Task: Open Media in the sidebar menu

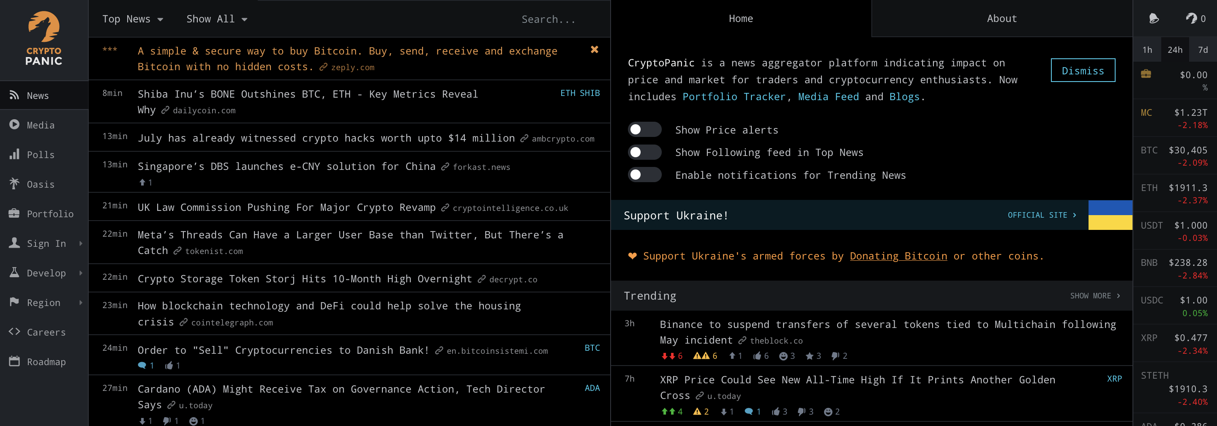Action: tap(44, 125)
